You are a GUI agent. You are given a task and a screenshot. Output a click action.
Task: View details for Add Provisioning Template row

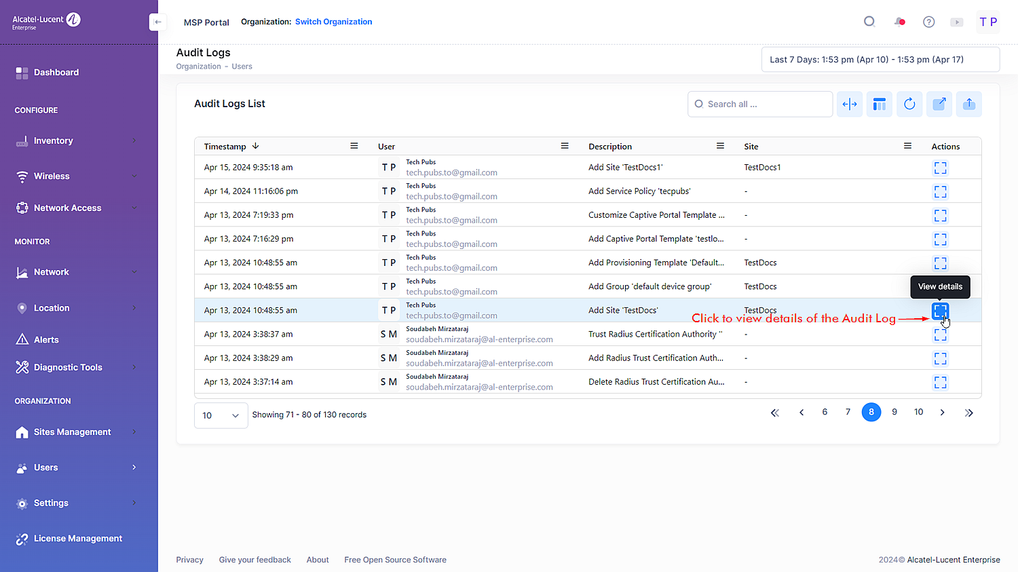click(940, 263)
